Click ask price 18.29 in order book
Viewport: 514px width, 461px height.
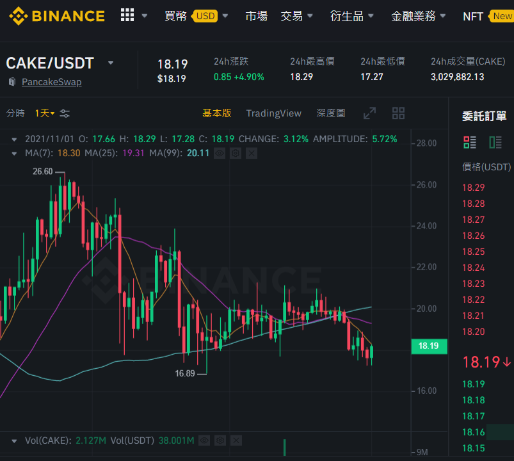(x=473, y=188)
